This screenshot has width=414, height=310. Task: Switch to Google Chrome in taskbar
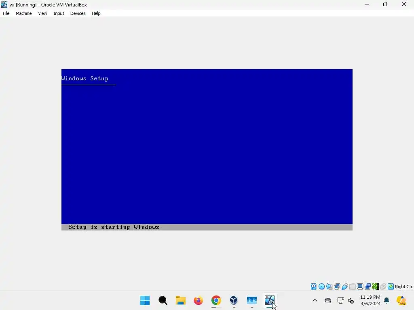pyautogui.click(x=216, y=300)
